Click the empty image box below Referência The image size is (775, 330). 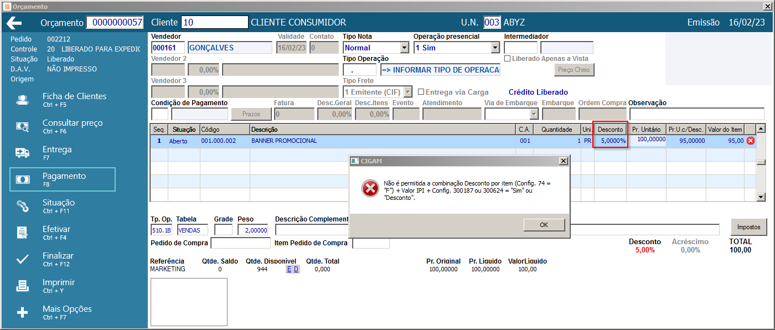pos(189,302)
